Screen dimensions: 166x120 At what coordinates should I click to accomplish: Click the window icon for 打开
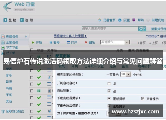[68, 42]
